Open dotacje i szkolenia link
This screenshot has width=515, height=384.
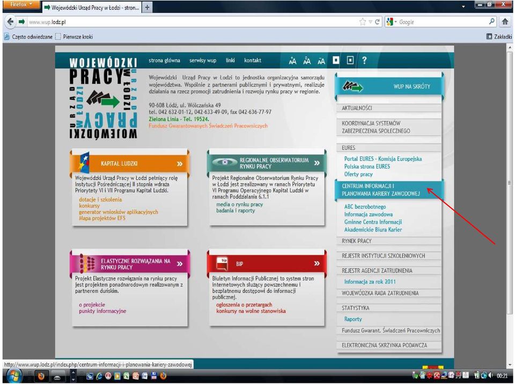pos(100,200)
